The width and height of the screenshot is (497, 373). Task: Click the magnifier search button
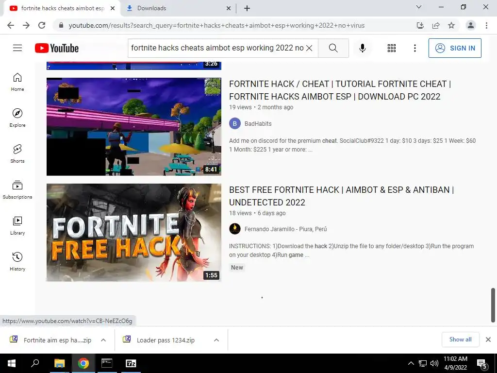click(333, 48)
